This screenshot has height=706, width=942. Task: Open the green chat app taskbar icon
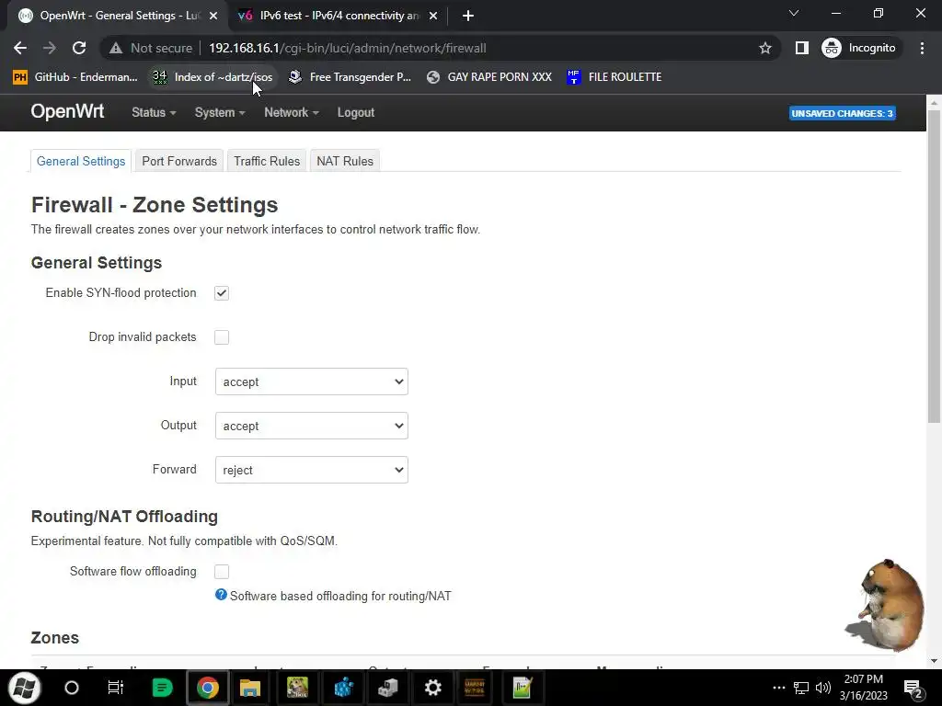(162, 688)
